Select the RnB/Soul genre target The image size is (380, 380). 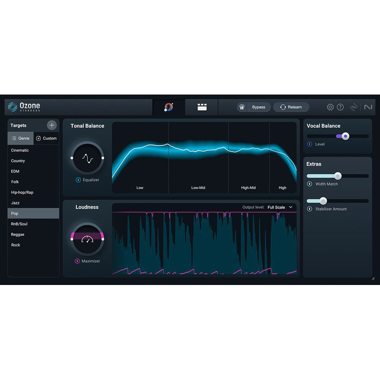[33, 224]
